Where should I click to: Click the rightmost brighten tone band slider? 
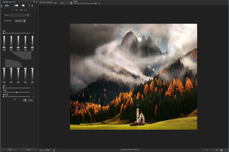pos(32,42)
